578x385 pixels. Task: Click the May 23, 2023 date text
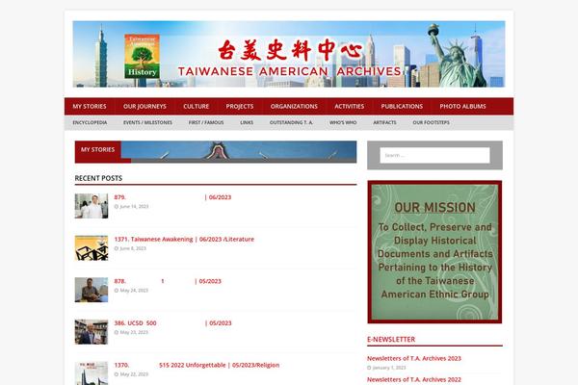tap(134, 332)
